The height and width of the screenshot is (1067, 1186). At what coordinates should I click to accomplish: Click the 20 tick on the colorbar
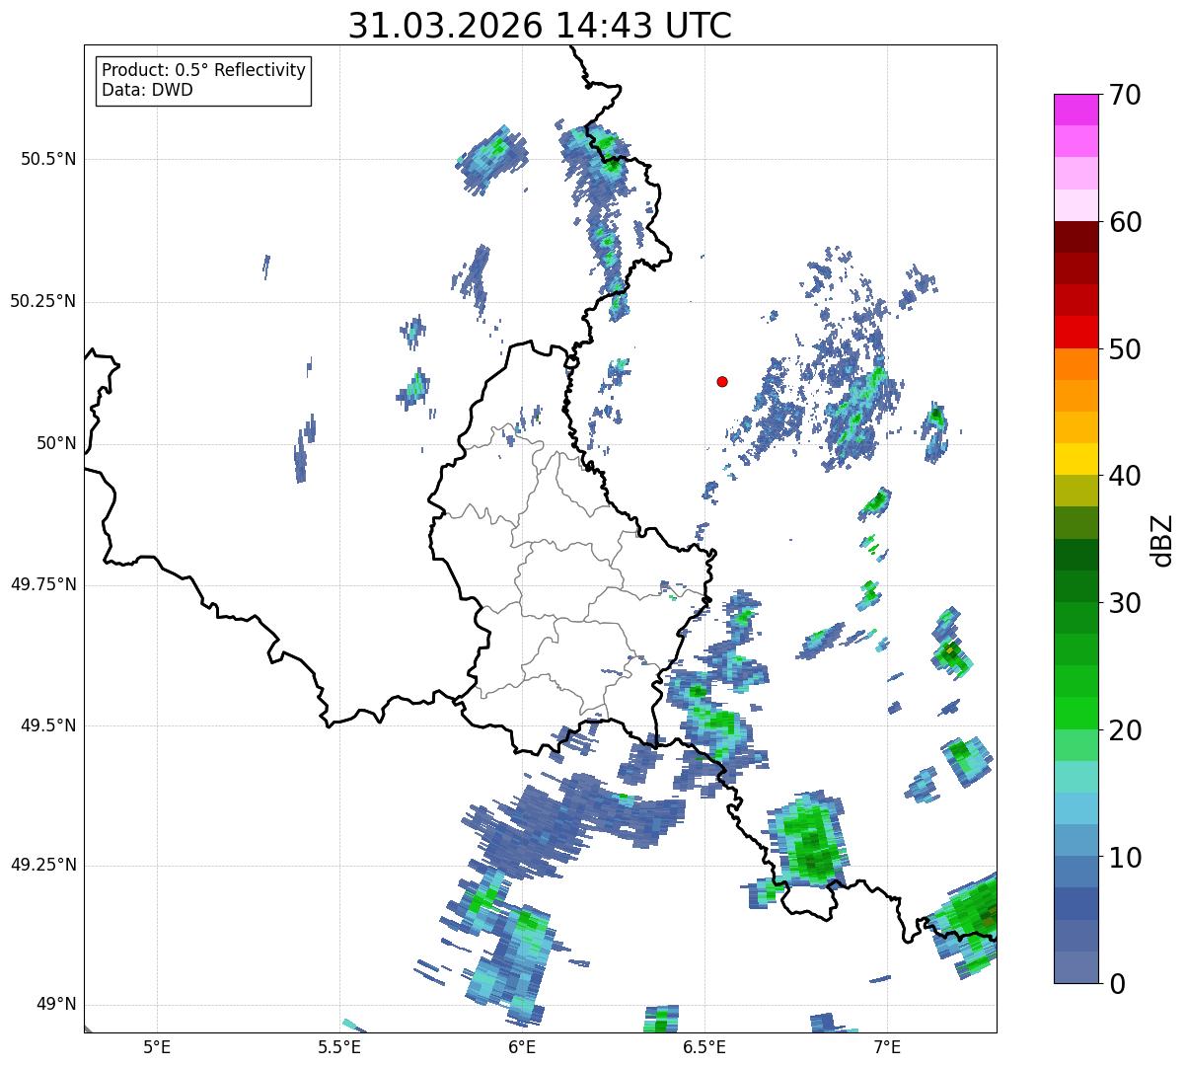pos(1124,730)
